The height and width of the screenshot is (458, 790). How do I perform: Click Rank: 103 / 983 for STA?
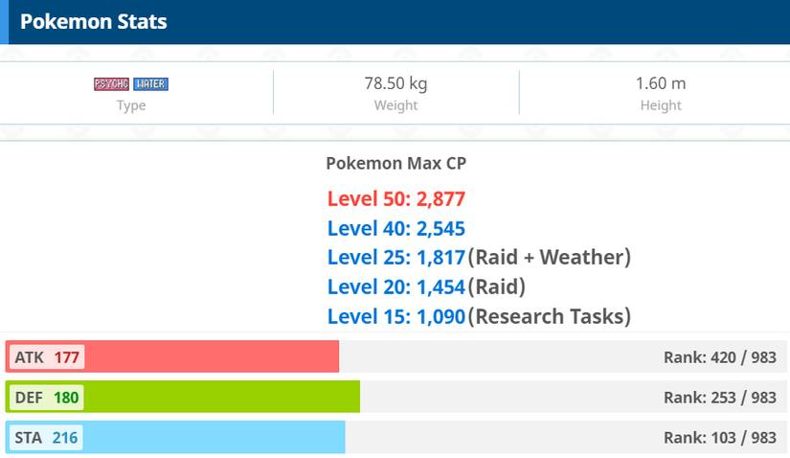(x=719, y=437)
